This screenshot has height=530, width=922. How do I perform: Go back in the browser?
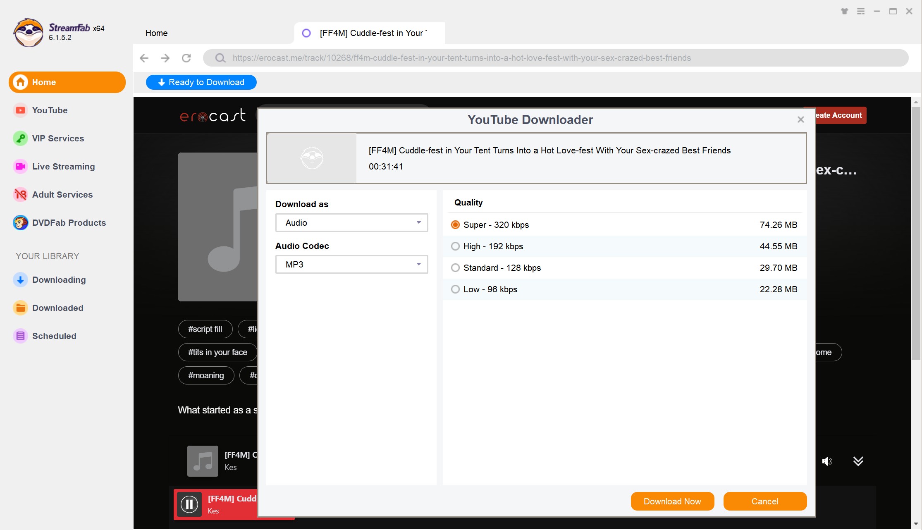point(144,58)
